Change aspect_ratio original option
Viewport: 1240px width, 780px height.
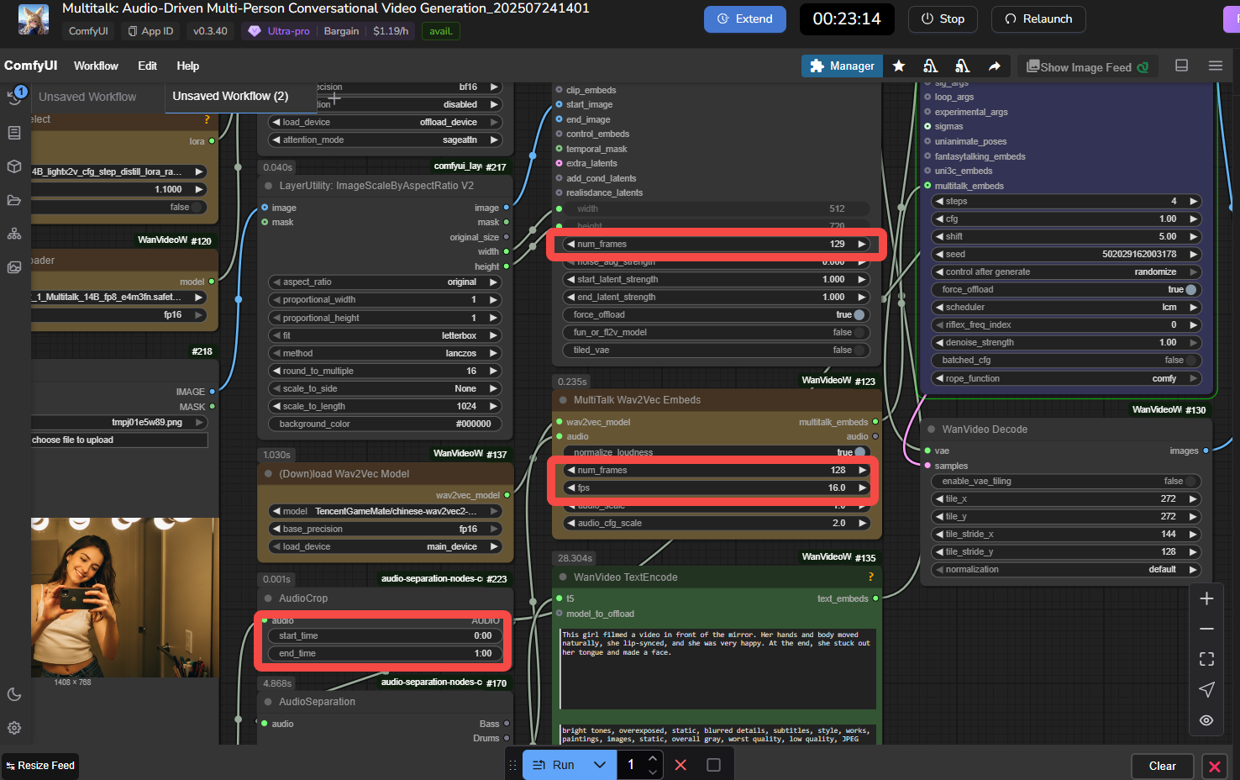coord(386,282)
